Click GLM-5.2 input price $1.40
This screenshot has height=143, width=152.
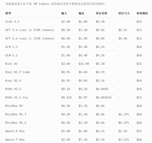click(x=66, y=47)
